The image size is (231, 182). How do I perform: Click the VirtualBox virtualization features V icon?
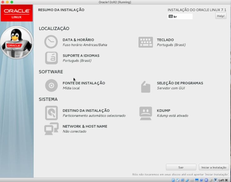206,180
